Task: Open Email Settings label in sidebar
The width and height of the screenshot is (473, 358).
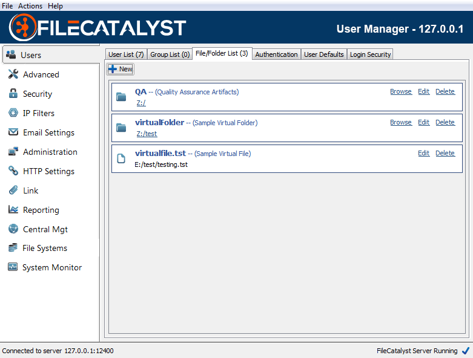Action: [48, 133]
